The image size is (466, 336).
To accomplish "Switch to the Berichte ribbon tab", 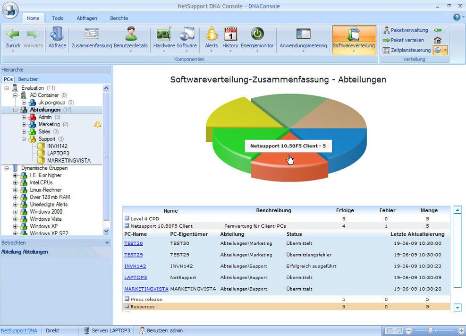I will tap(119, 18).
